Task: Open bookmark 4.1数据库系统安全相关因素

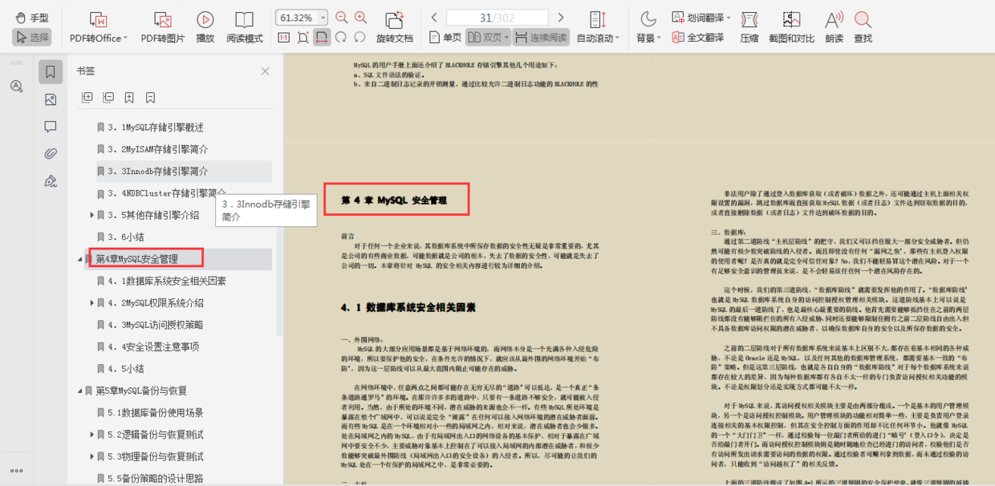Action: 167,281
